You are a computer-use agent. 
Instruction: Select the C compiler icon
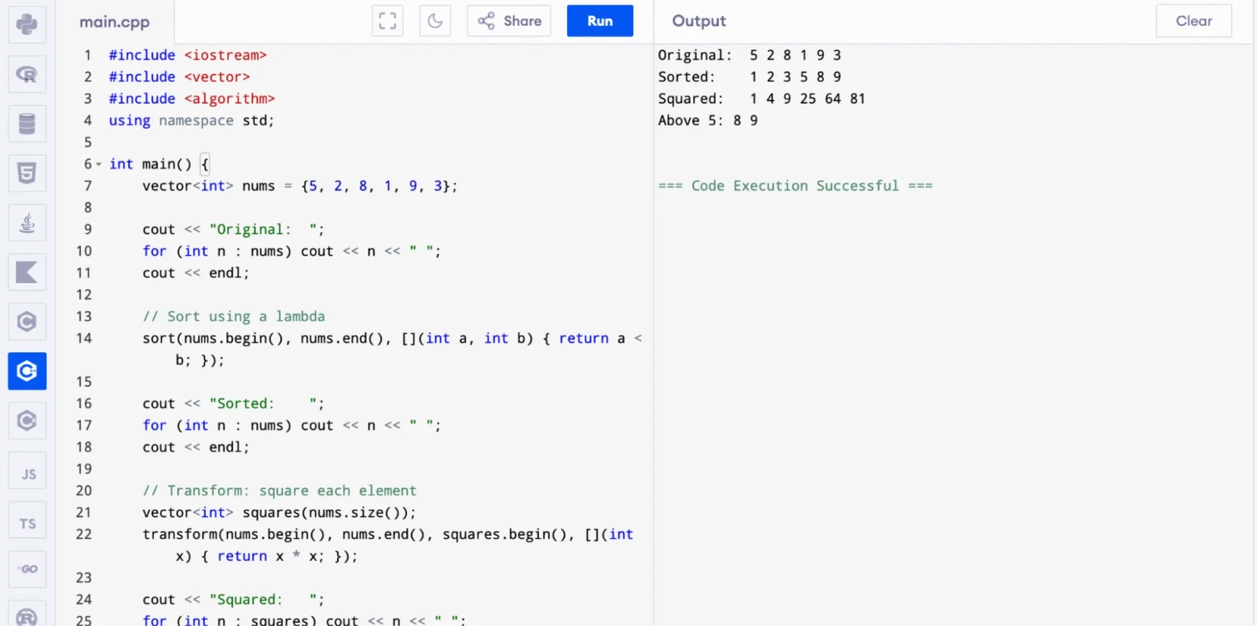[x=27, y=322]
